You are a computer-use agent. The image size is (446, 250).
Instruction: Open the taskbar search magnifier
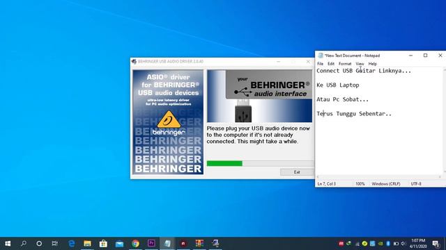tap(24, 244)
